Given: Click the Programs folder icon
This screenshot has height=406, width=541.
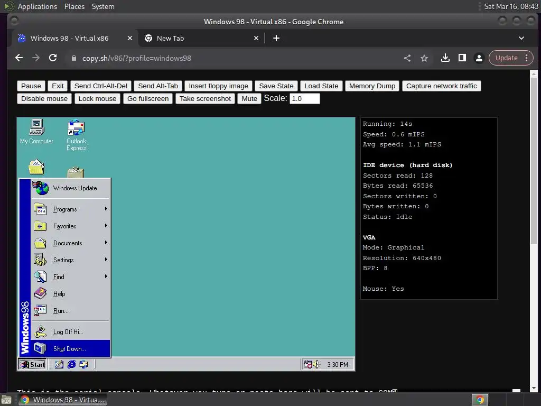Looking at the screenshot, I should point(40,209).
